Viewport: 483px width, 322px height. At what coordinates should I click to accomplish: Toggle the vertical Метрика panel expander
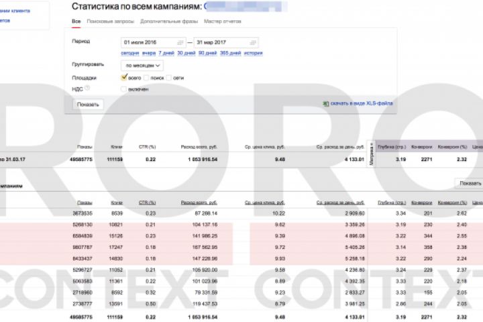[371, 154]
